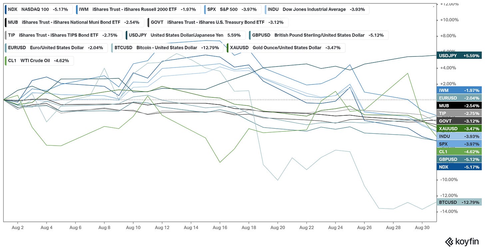Click the GOVT -3.12% axis label

point(459,121)
